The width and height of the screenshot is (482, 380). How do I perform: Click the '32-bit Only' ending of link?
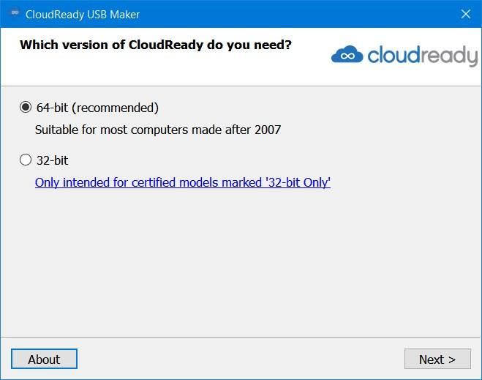click(298, 182)
